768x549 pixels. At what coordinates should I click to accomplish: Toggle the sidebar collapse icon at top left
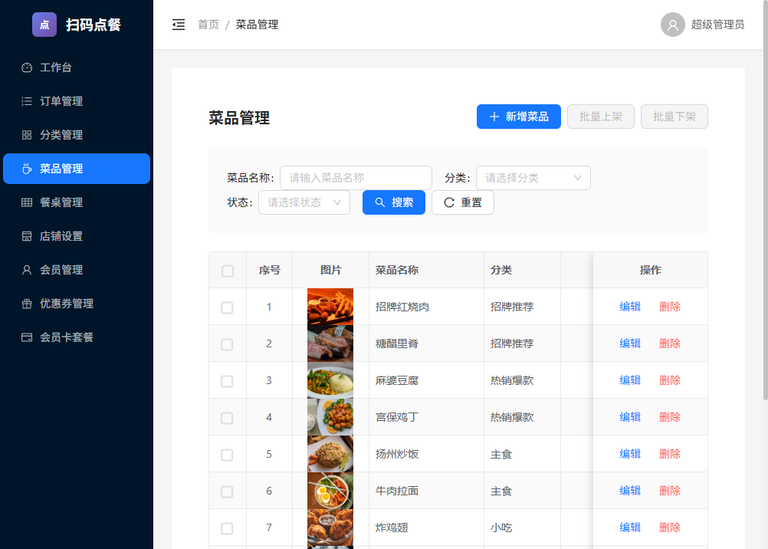tap(179, 24)
